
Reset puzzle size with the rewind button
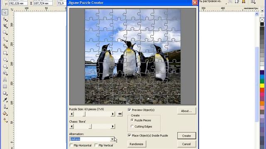click(120, 114)
